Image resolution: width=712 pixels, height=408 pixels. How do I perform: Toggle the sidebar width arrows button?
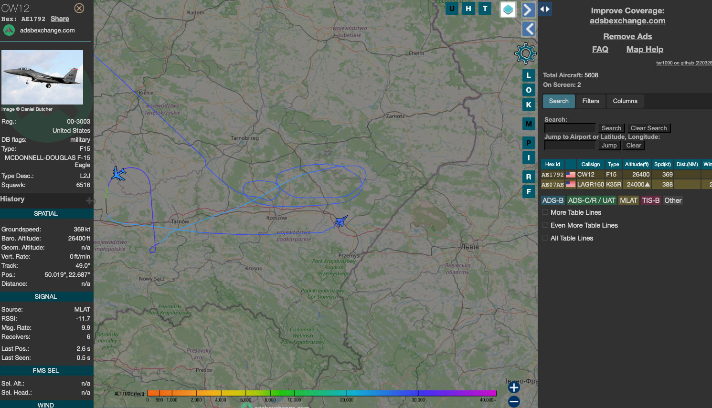pyautogui.click(x=545, y=9)
